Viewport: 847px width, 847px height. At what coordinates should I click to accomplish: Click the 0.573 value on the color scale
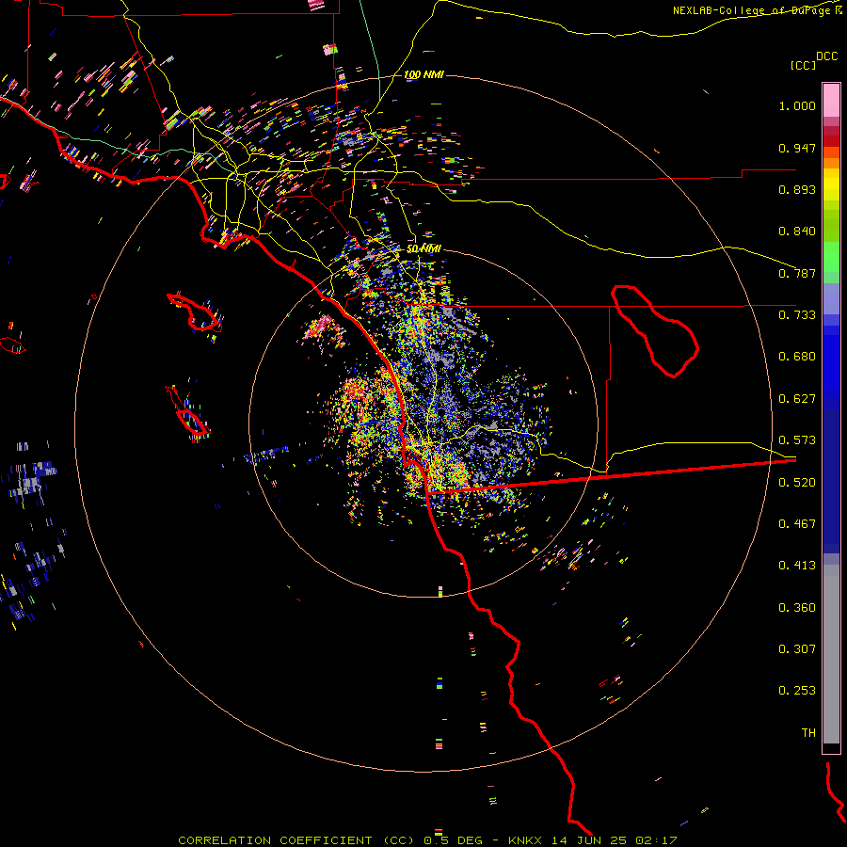[797, 440]
